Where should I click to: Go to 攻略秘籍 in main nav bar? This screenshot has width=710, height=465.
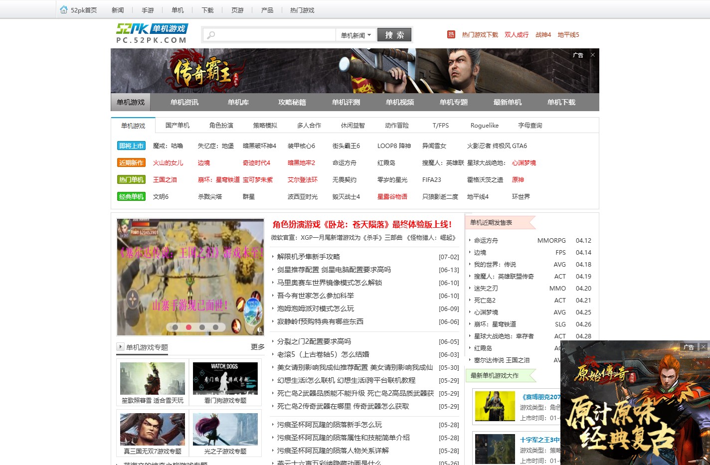292,102
